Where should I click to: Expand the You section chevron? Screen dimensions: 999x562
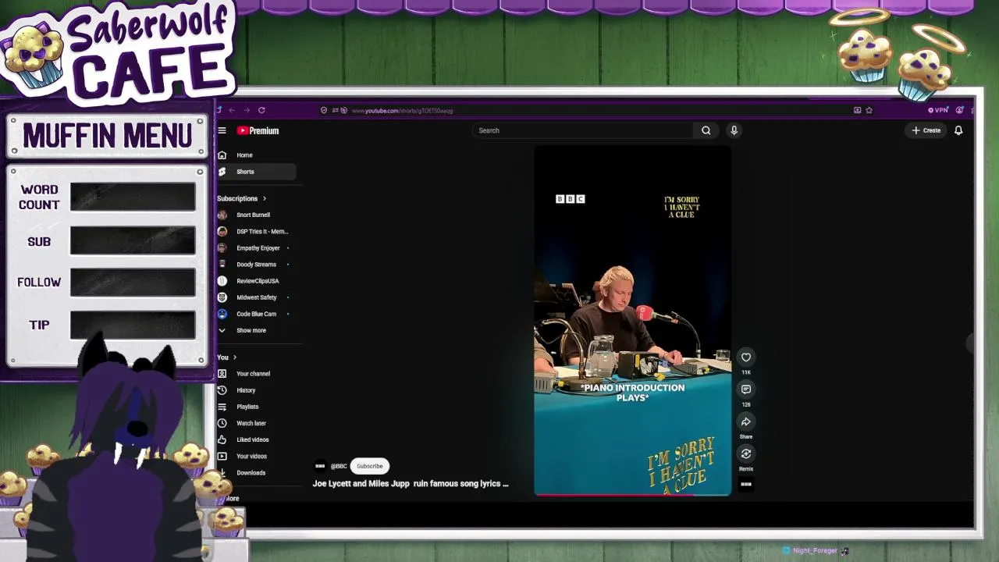coord(235,357)
